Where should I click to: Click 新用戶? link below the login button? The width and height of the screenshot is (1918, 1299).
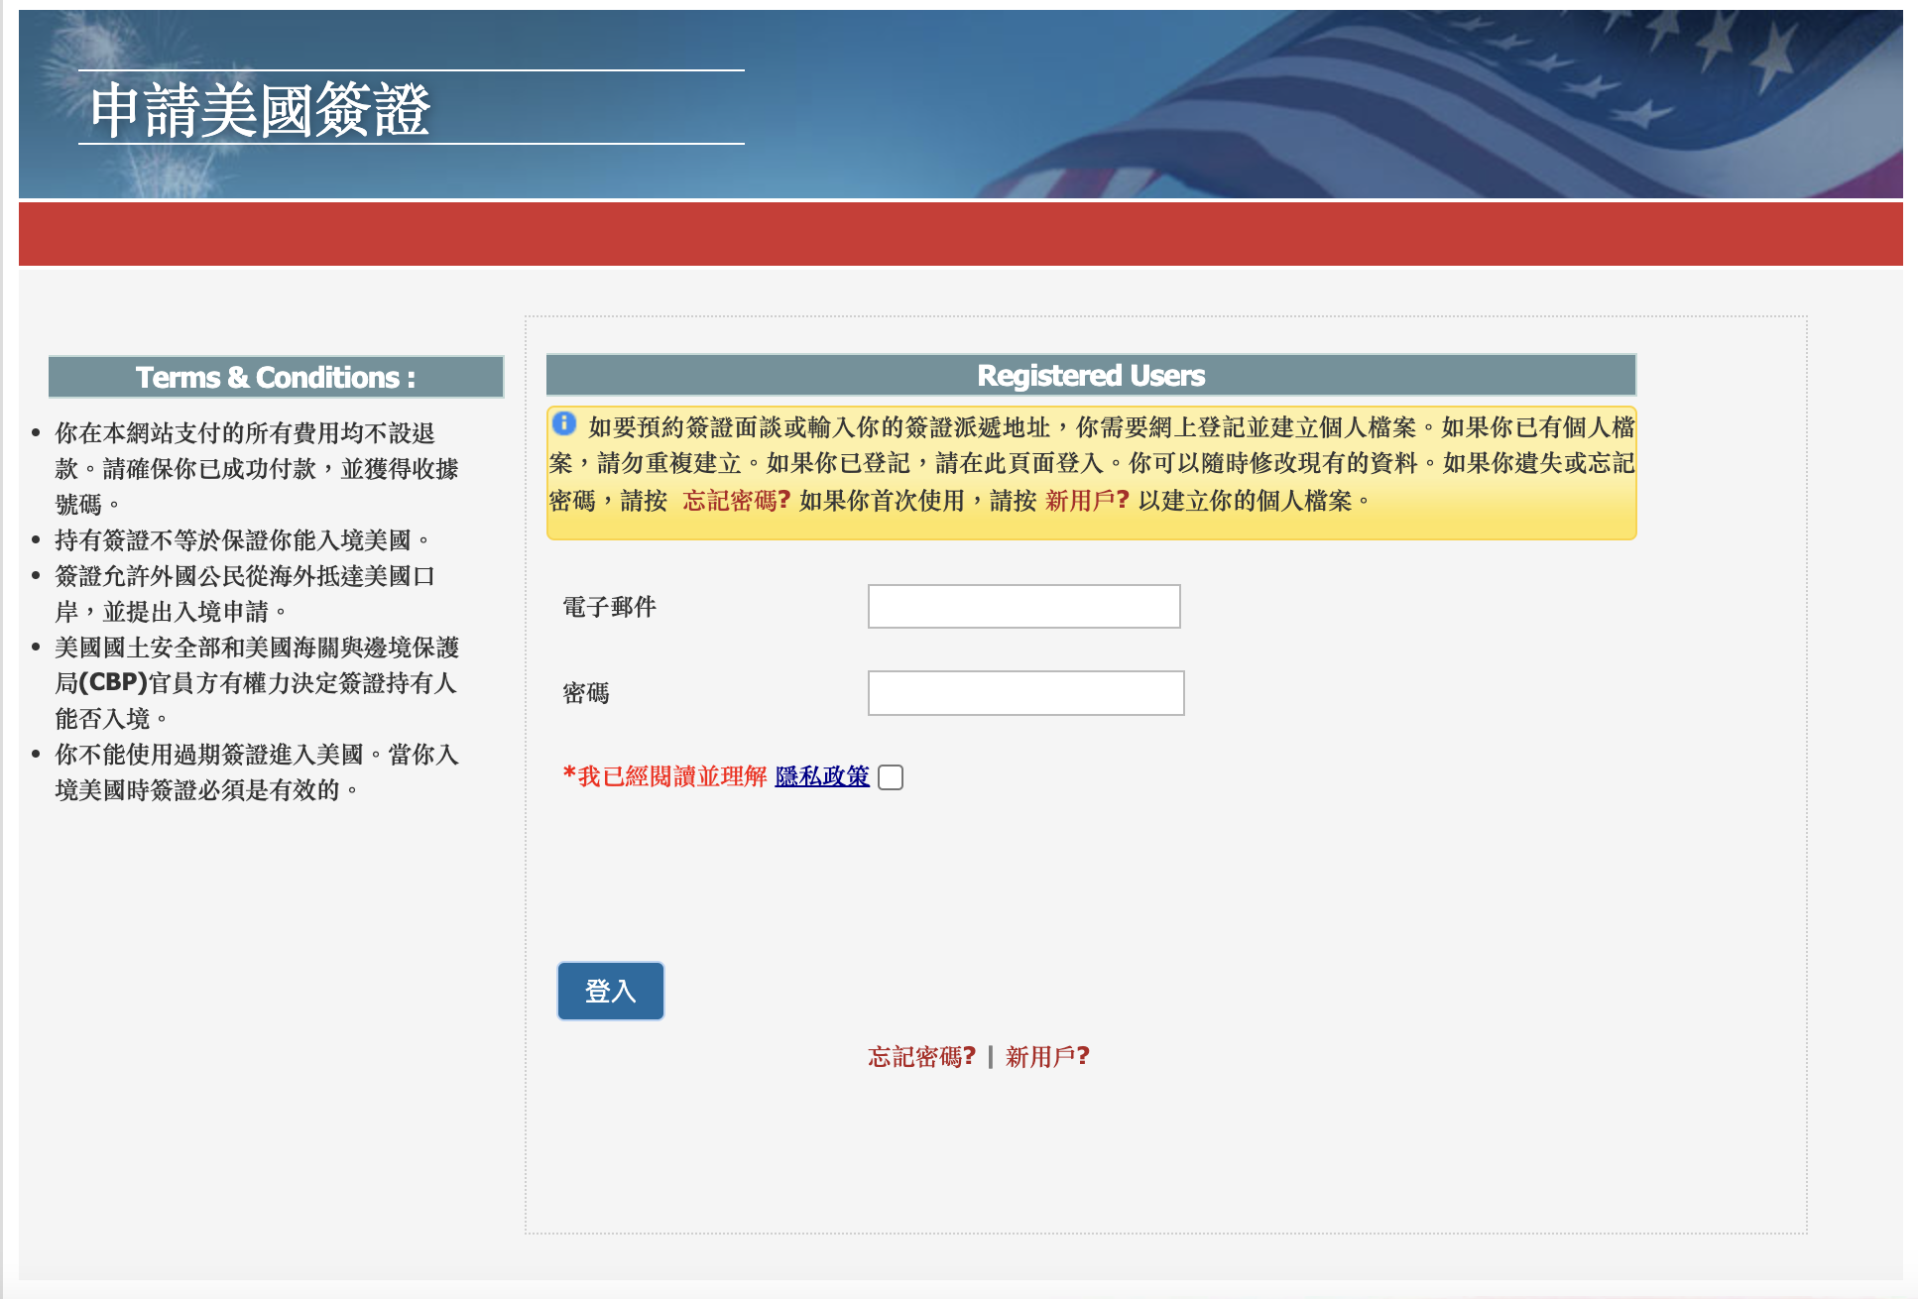(1047, 1057)
